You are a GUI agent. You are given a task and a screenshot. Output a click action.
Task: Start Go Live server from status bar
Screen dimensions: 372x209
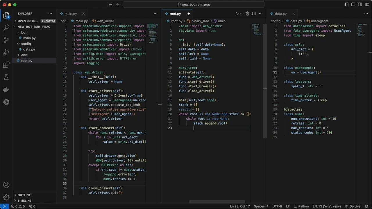(354, 206)
